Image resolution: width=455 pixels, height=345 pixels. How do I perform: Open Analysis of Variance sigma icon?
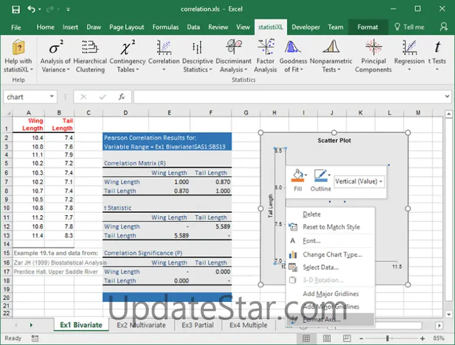tap(56, 47)
